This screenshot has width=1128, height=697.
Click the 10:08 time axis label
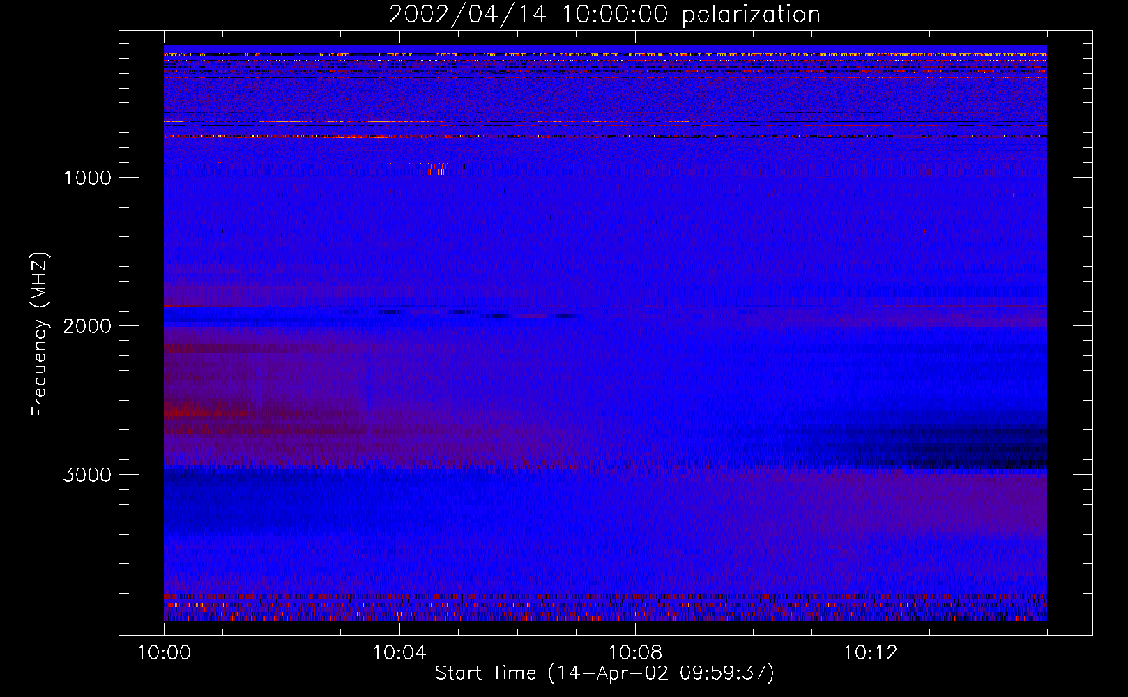pos(635,652)
